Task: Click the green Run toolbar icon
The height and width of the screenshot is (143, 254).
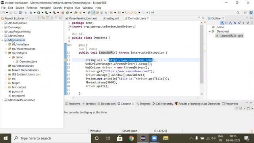Action: (x=38, y=13)
